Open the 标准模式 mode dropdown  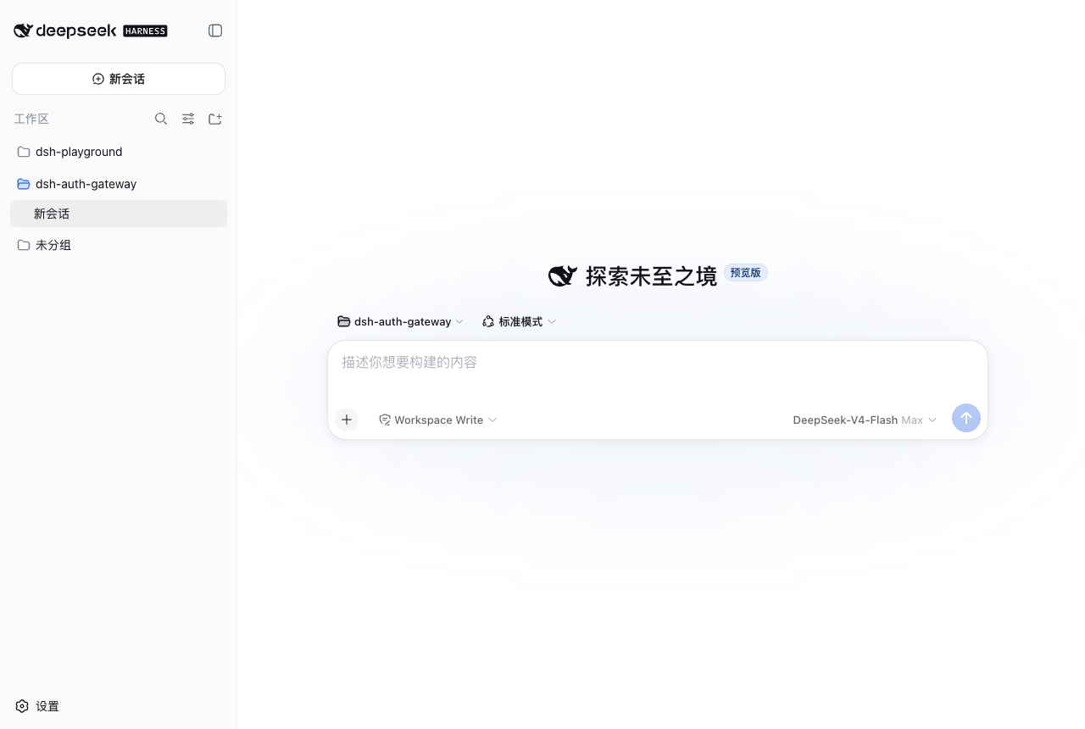(x=519, y=321)
